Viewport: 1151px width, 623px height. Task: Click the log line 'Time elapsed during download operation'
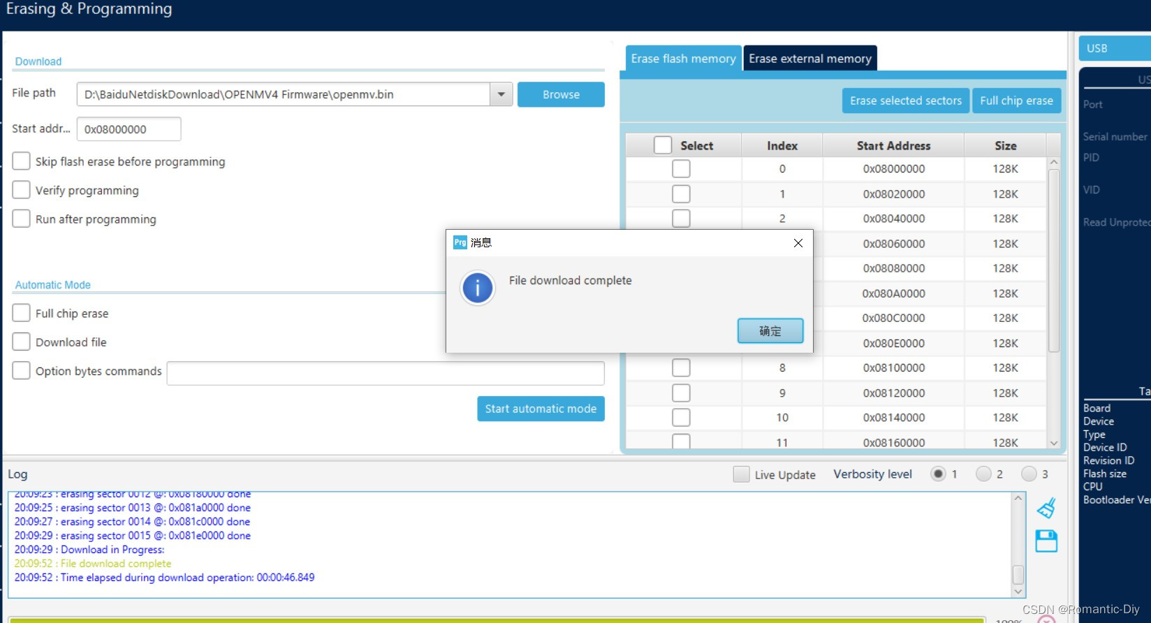point(164,578)
